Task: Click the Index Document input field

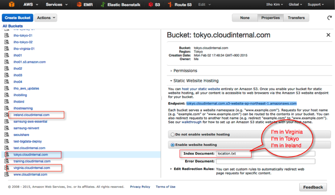Action: (266, 154)
